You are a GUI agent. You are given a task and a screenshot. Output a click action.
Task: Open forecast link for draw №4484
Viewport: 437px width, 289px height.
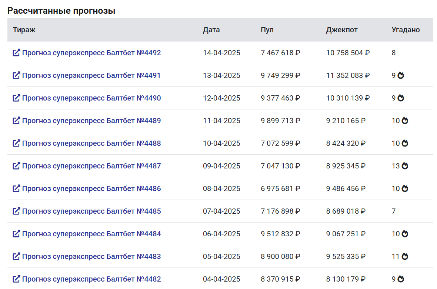[91, 234]
